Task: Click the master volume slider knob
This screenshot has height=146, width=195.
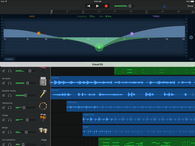Action: [x=130, y=6]
